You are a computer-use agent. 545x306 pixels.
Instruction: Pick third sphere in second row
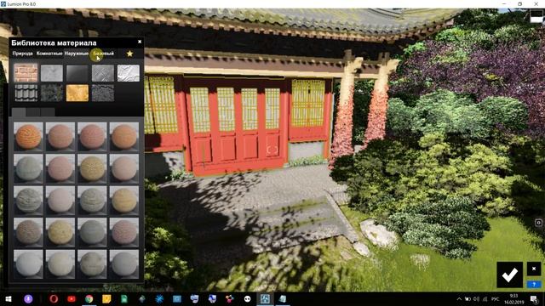coord(92,168)
